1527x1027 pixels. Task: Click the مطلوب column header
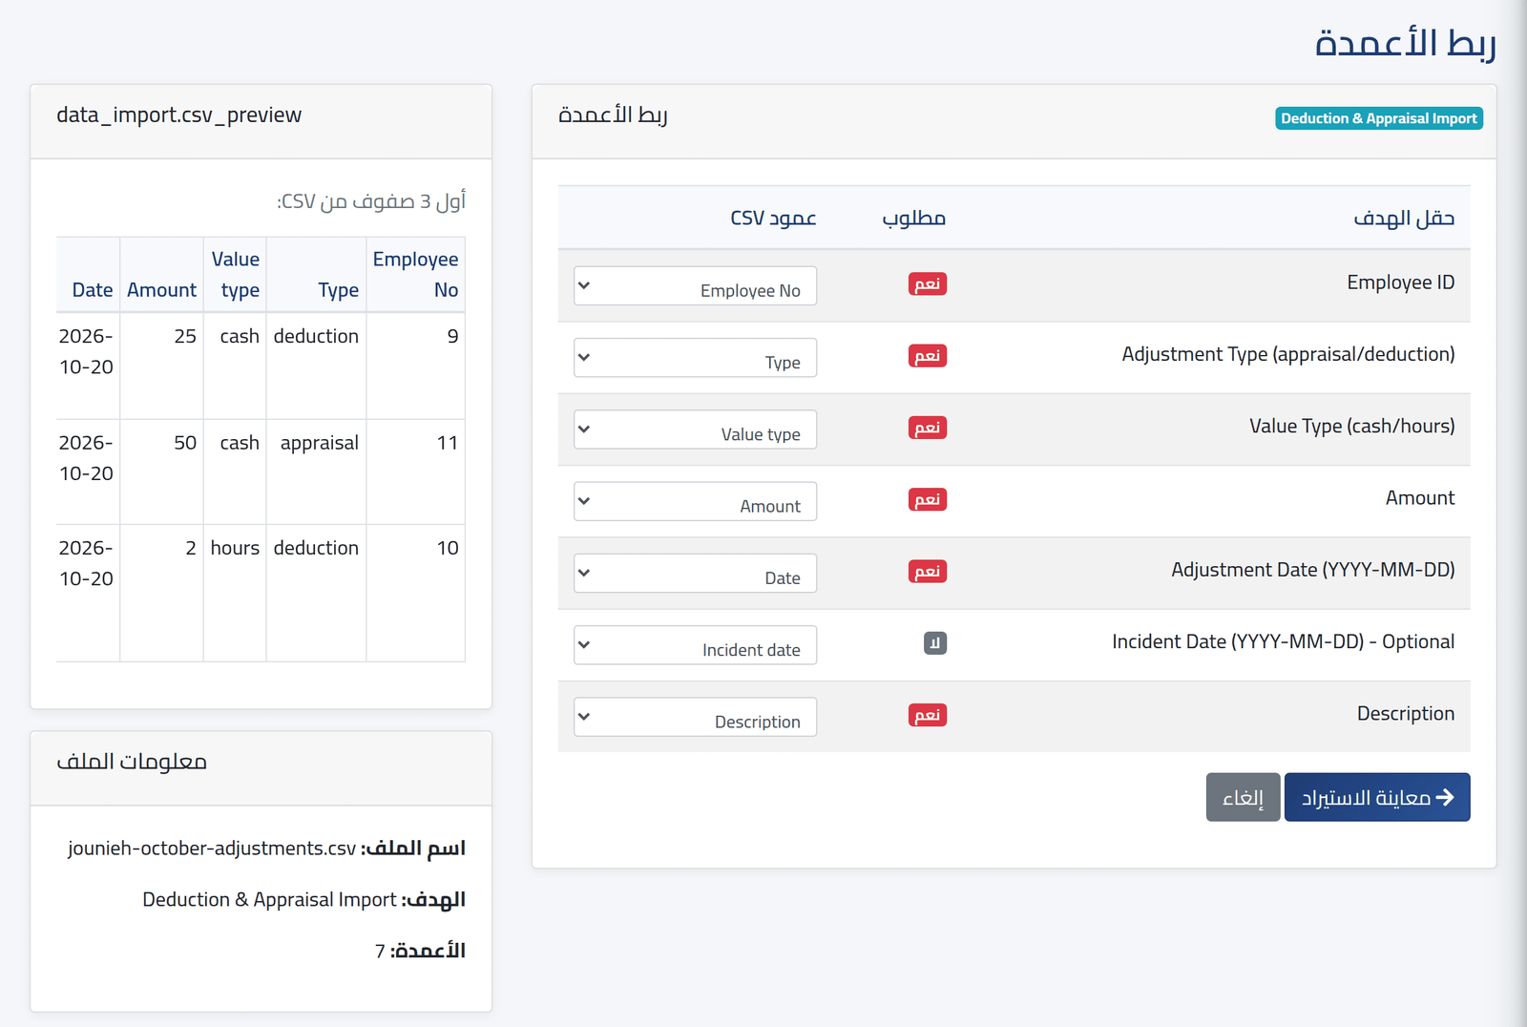pyautogui.click(x=914, y=219)
